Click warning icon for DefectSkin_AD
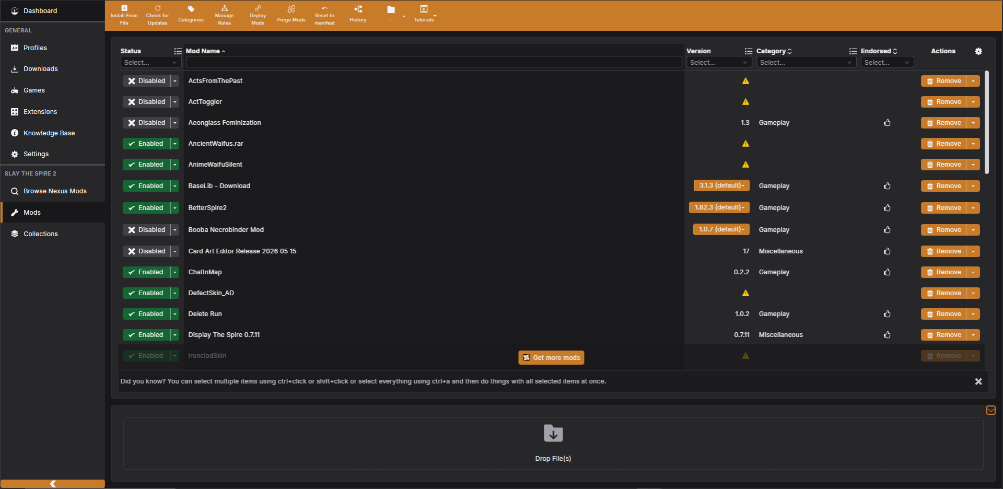1003x489 pixels. 745,293
